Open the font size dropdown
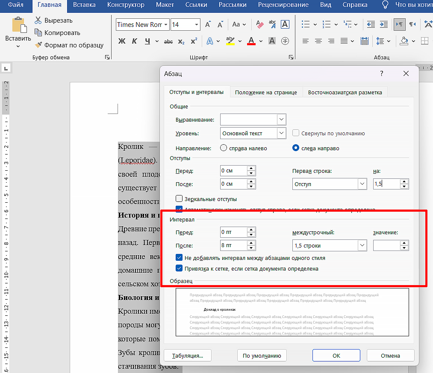This screenshot has width=433, height=373. [x=196, y=24]
